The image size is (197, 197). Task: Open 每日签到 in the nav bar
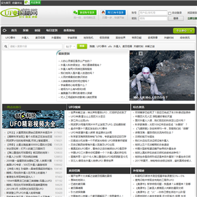(x=51, y=31)
